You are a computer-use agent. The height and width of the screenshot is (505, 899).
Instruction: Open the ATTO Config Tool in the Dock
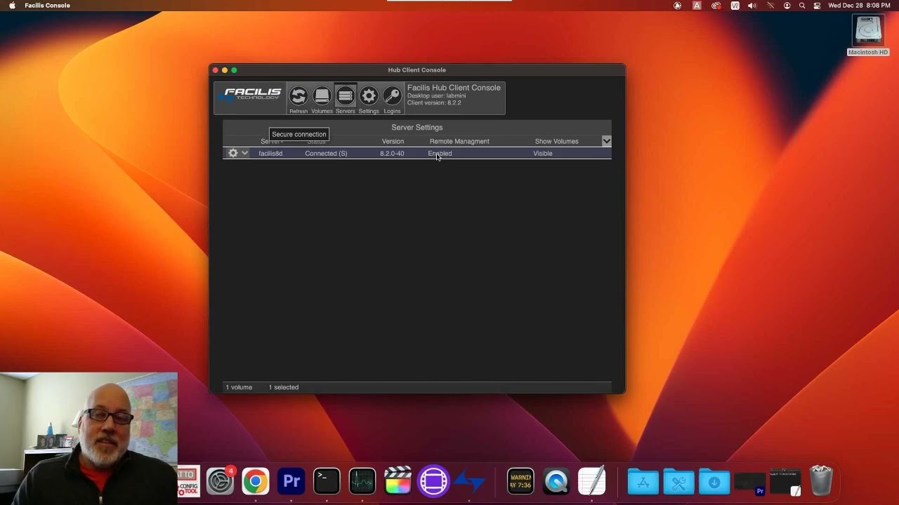point(188,482)
